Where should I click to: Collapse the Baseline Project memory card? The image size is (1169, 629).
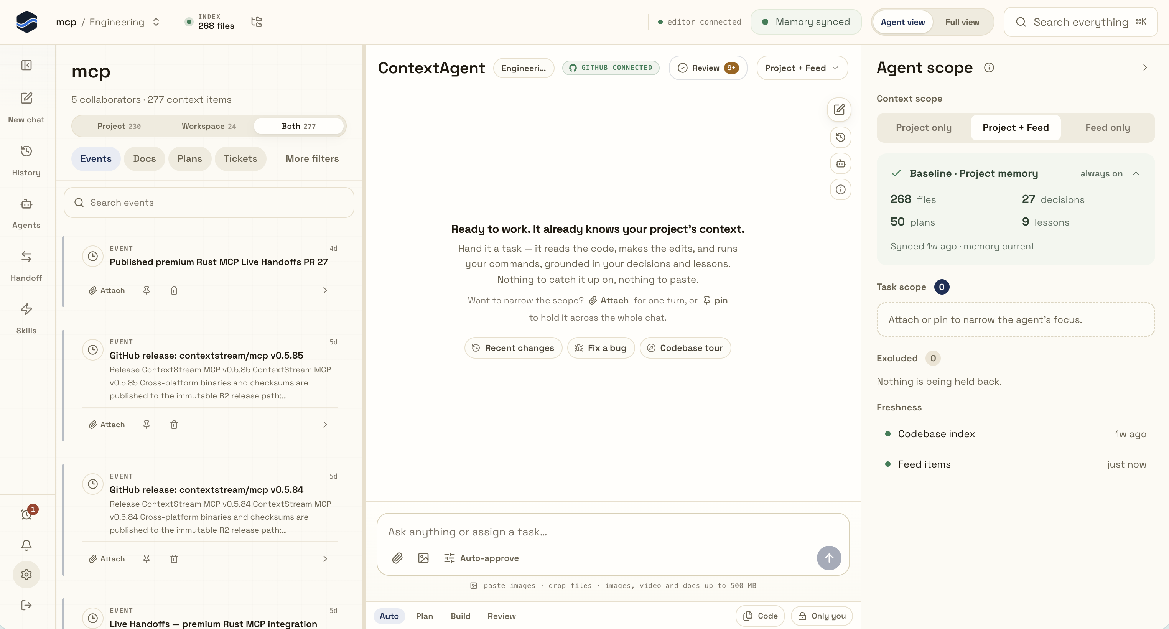coord(1136,173)
